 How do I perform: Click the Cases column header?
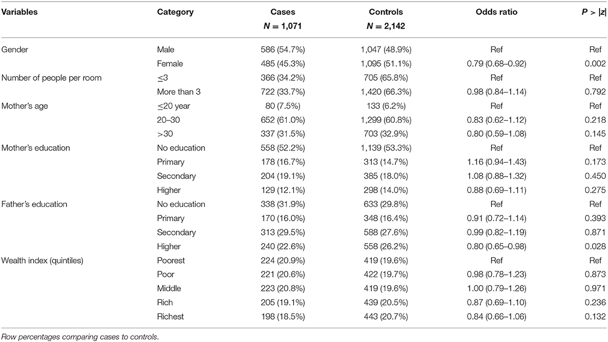pos(282,12)
